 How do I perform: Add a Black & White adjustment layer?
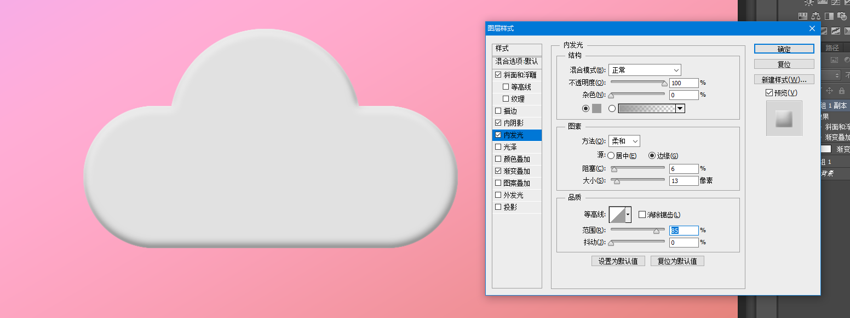tap(829, 16)
